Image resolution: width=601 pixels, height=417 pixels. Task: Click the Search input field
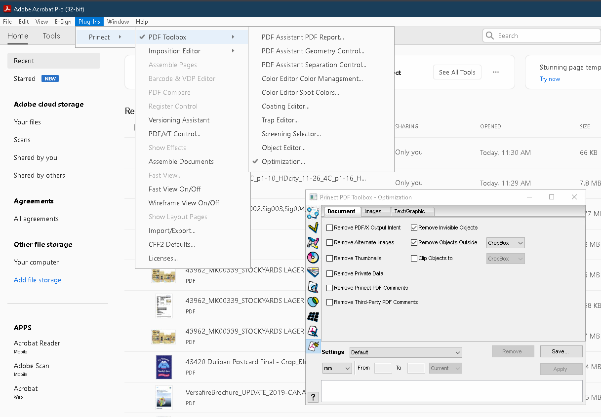(x=542, y=36)
